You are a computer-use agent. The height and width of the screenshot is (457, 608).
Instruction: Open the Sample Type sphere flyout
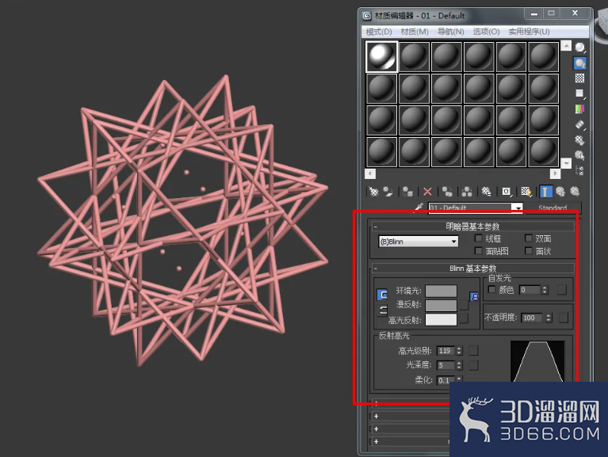(x=580, y=48)
